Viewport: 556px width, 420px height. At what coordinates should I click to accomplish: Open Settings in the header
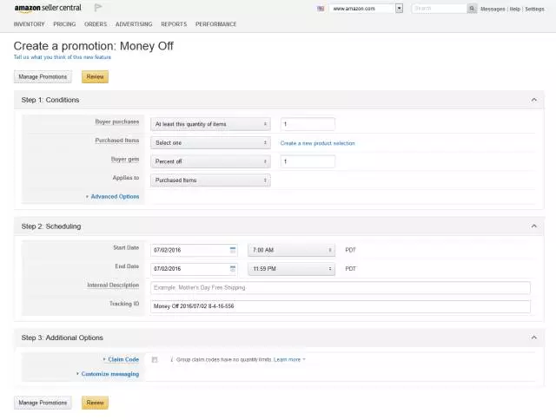pyautogui.click(x=535, y=9)
